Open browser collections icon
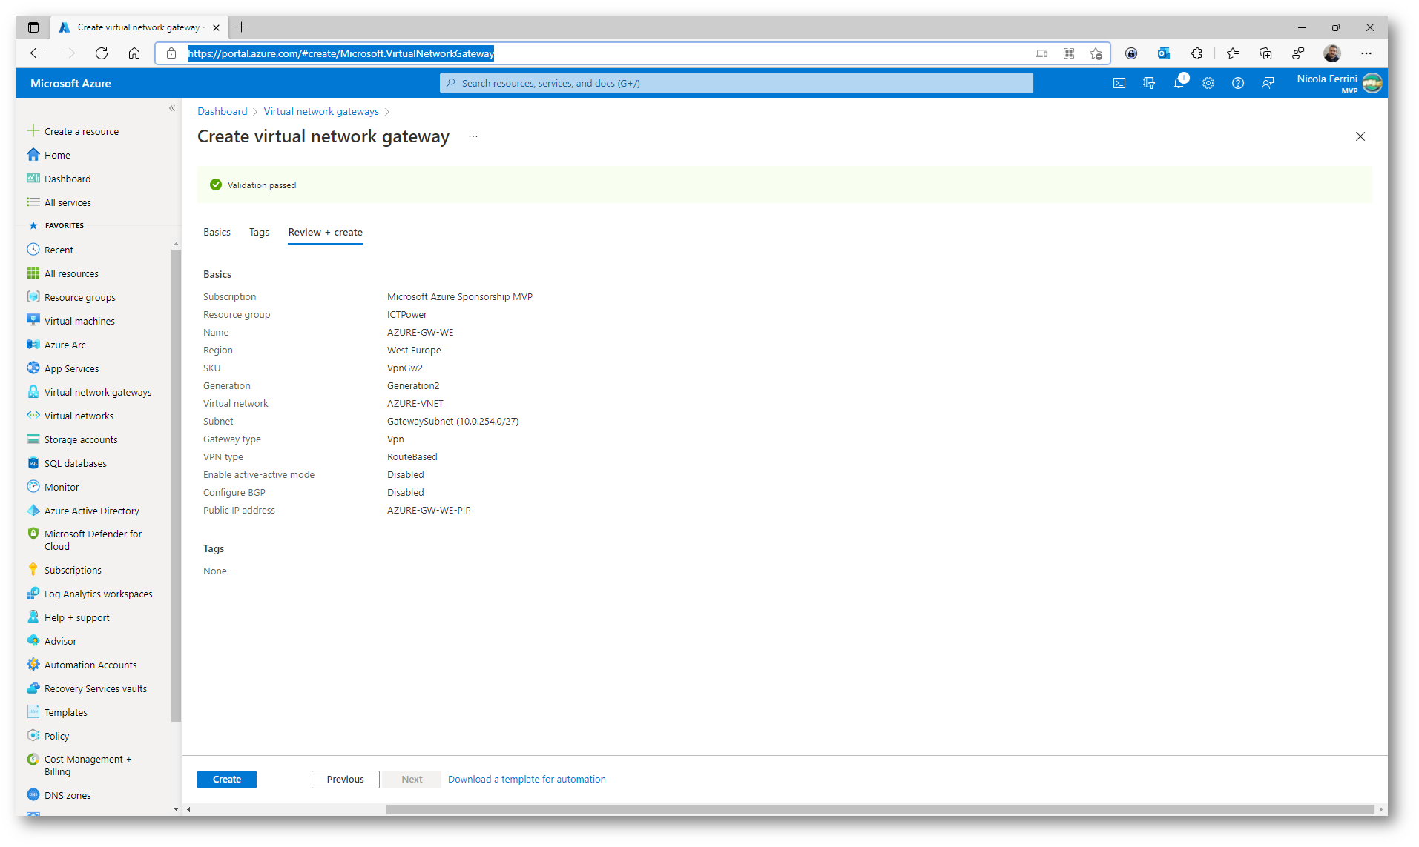 pos(1265,53)
